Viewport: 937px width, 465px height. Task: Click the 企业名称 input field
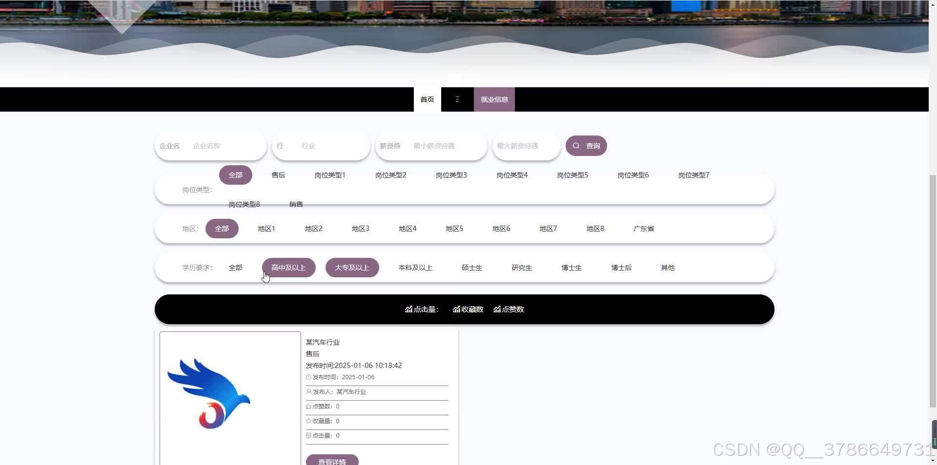pyautogui.click(x=226, y=146)
